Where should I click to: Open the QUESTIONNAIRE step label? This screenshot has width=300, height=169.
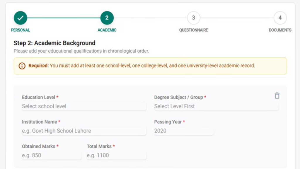click(x=193, y=30)
